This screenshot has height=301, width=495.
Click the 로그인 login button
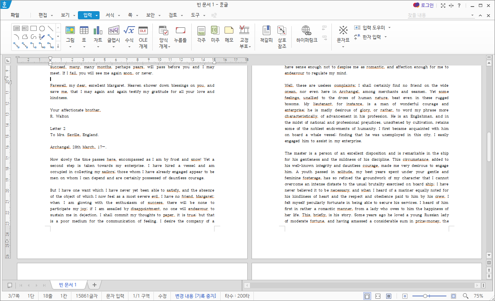423,5
